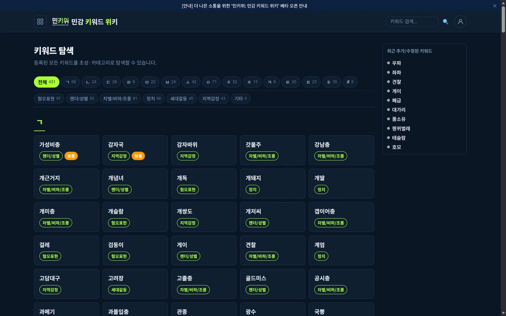Screen dimensions: 506x316
Task: Open the 골드미스 keyword card
Action: (272, 284)
